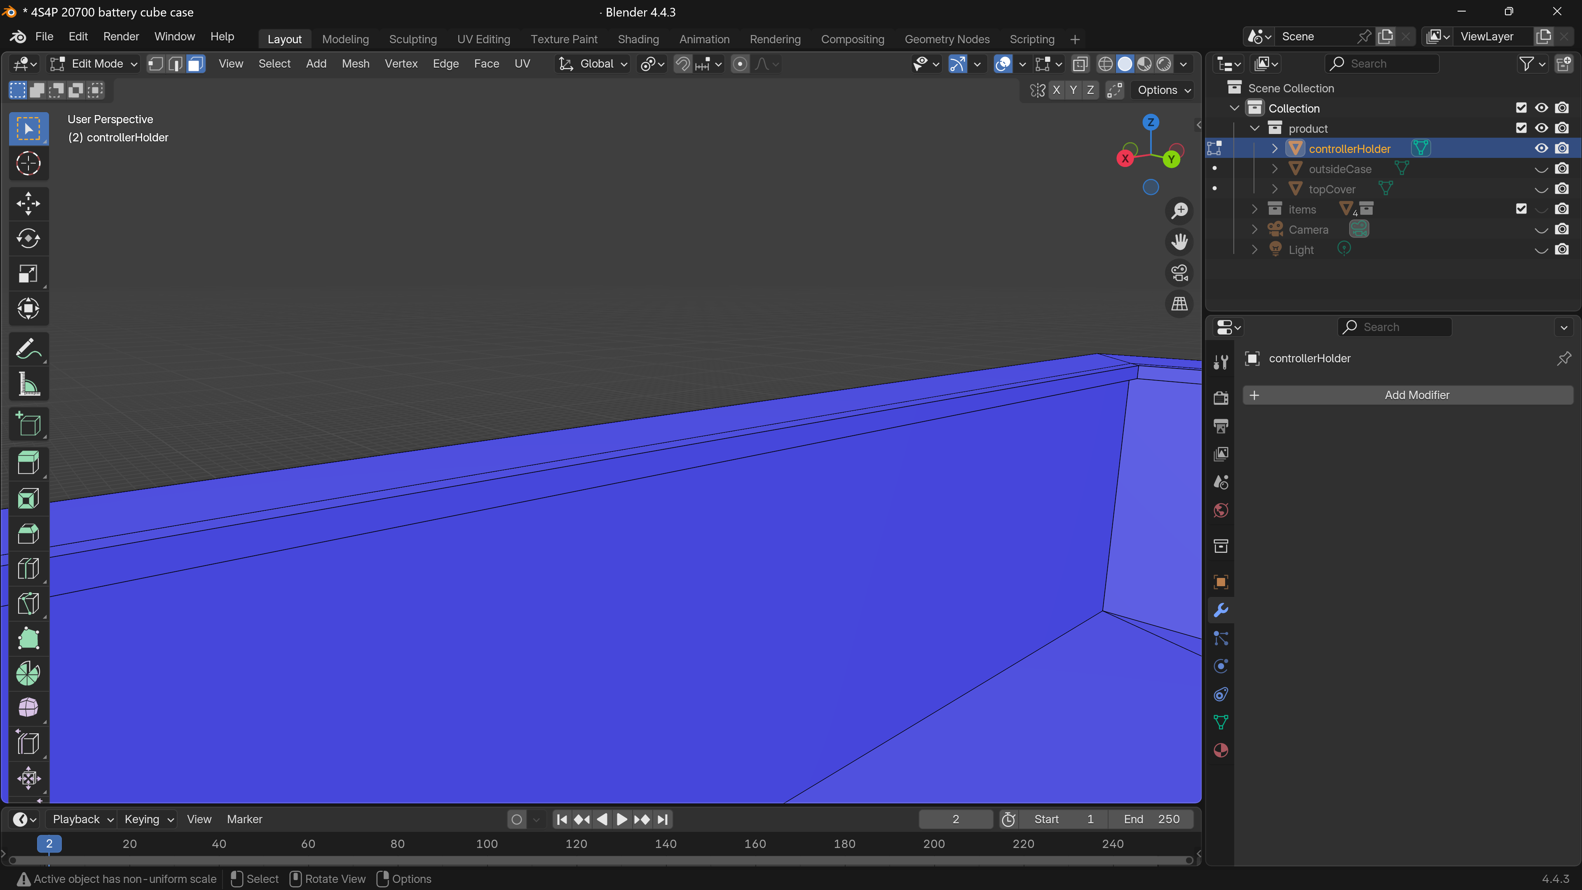Open the viewport Options button
The height and width of the screenshot is (890, 1582).
pos(1163,90)
